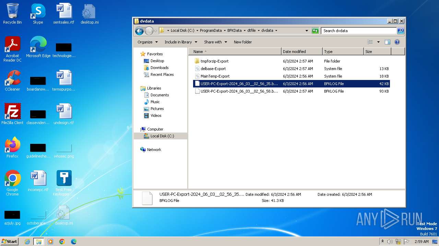The width and height of the screenshot is (439, 246).
Task: Select Firefox desktop shortcut
Action: pyautogui.click(x=12, y=148)
